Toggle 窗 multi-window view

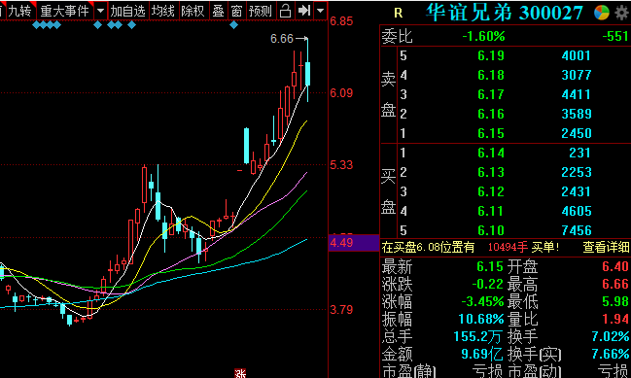tap(236, 11)
